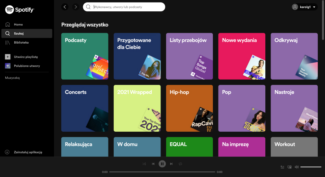The height and width of the screenshot is (177, 325).
Task: Open the 2021 Wrapped card
Action: coord(137,108)
